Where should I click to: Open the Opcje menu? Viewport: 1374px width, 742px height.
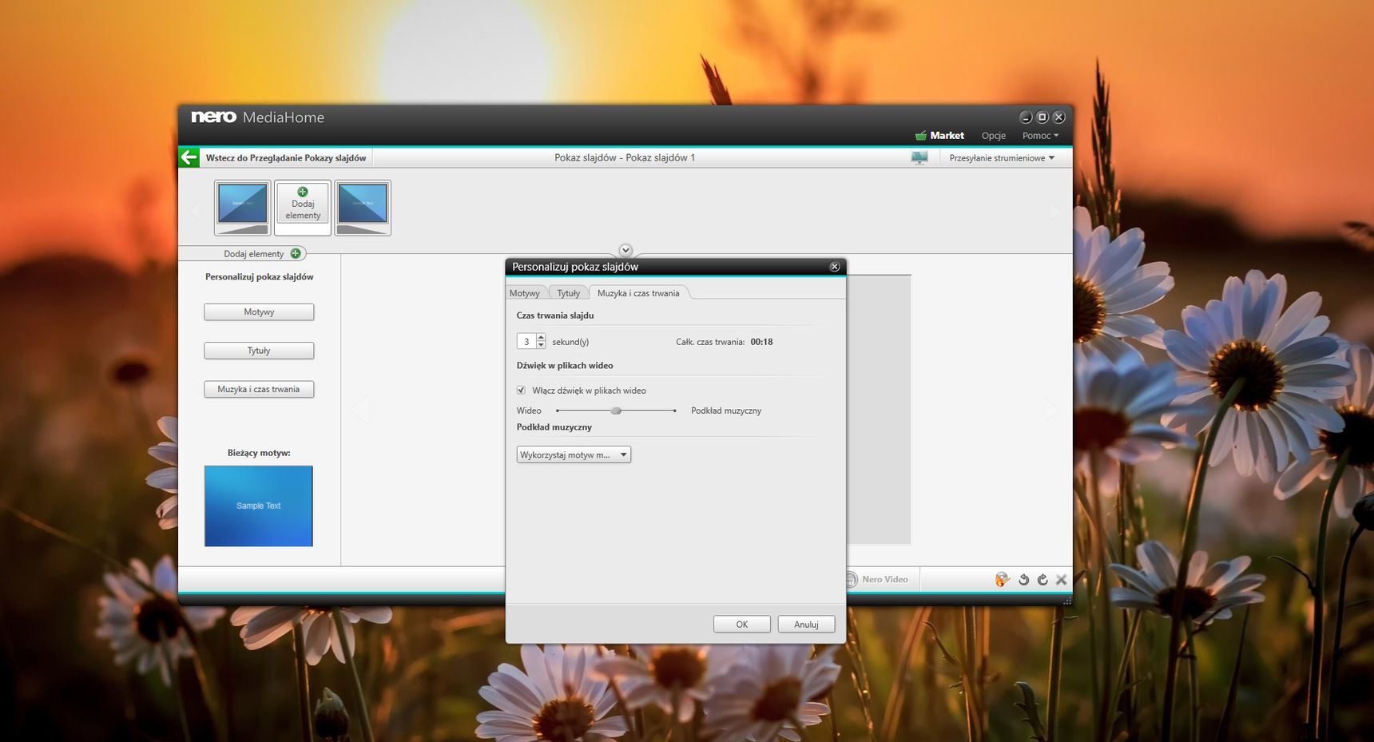(994, 136)
